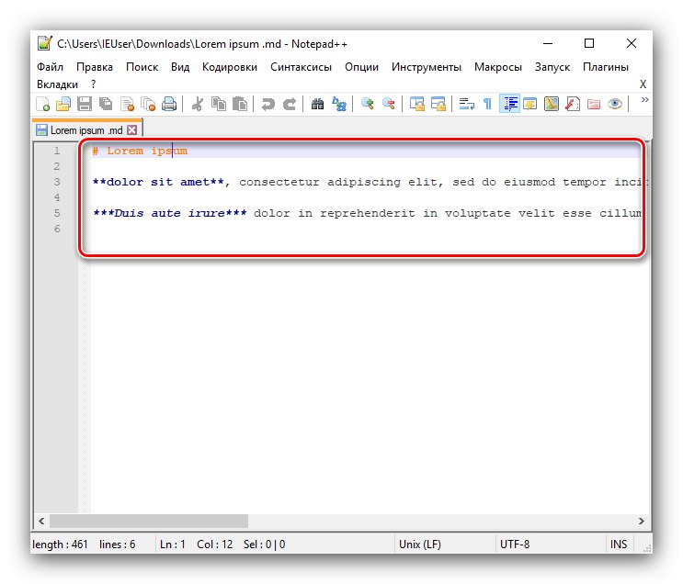The image size is (683, 584).
Task: Click the Print toolbar icon
Action: (169, 104)
